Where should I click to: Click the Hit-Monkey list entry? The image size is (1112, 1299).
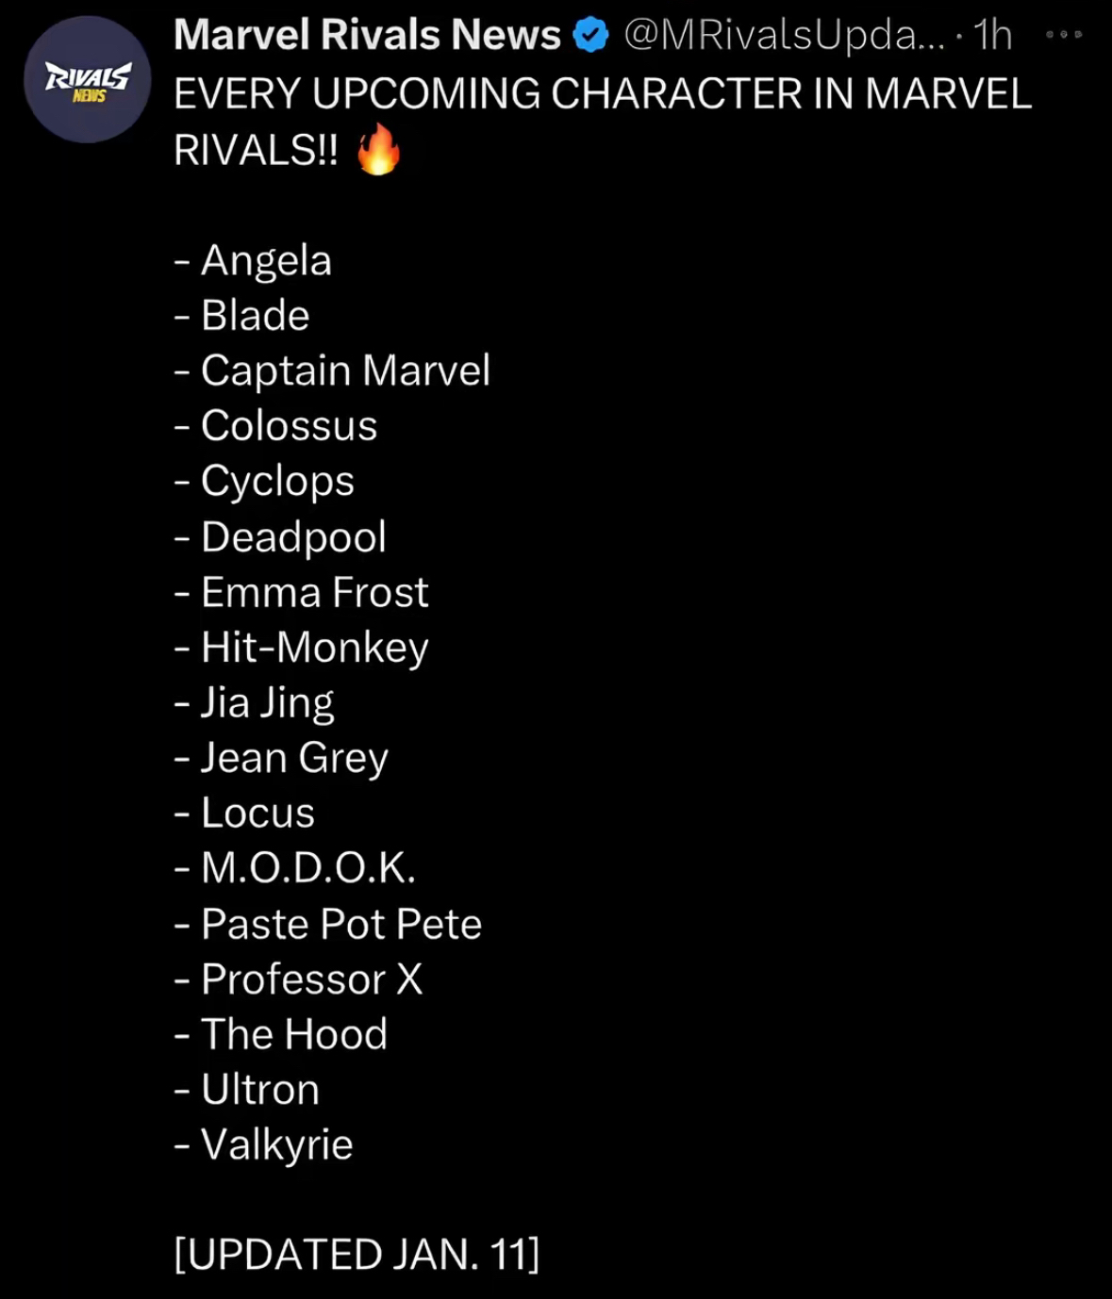tap(314, 648)
